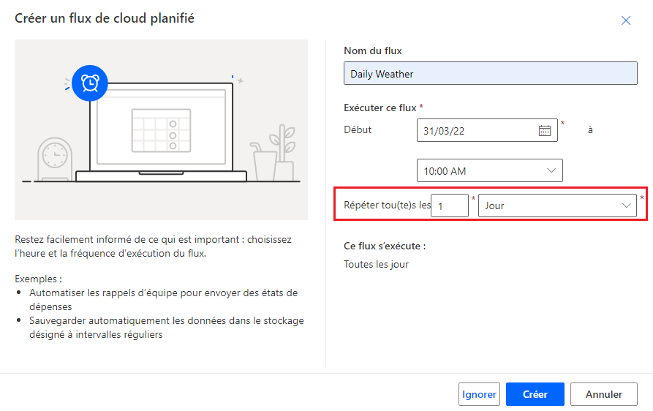Viewport: 653px width, 411px height.
Task: Expand the 10:00 AM time dropdown
Action: click(x=489, y=170)
